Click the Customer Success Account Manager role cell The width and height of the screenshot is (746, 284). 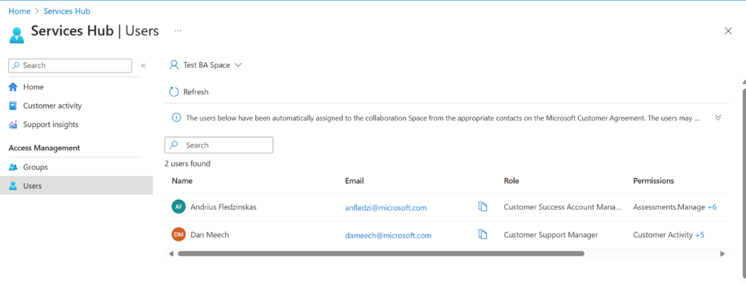coord(562,207)
